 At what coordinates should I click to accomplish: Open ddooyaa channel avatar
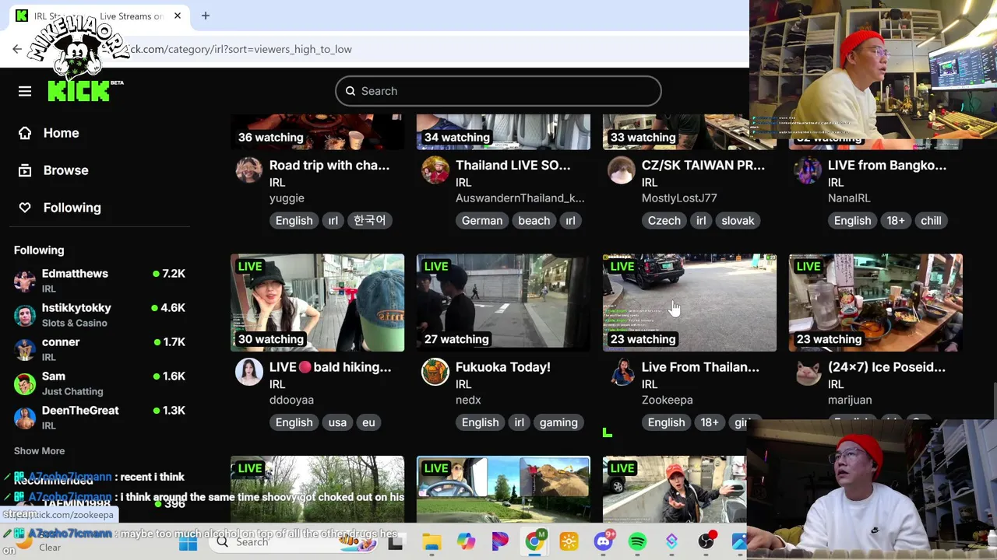click(249, 372)
